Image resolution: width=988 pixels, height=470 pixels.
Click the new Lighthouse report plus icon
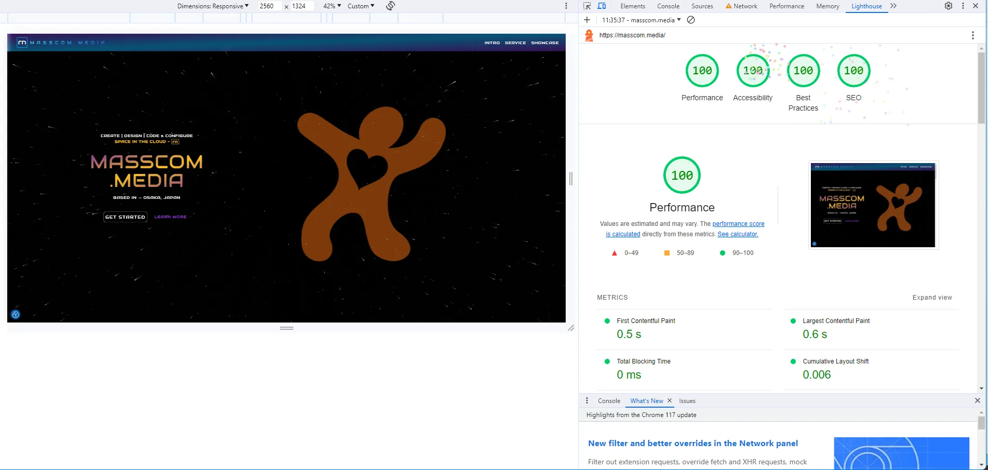pyautogui.click(x=587, y=20)
